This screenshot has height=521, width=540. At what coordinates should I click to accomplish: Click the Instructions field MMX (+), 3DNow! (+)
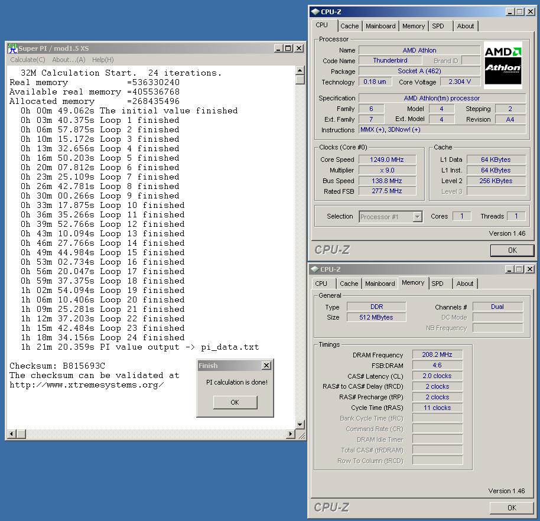click(x=442, y=129)
